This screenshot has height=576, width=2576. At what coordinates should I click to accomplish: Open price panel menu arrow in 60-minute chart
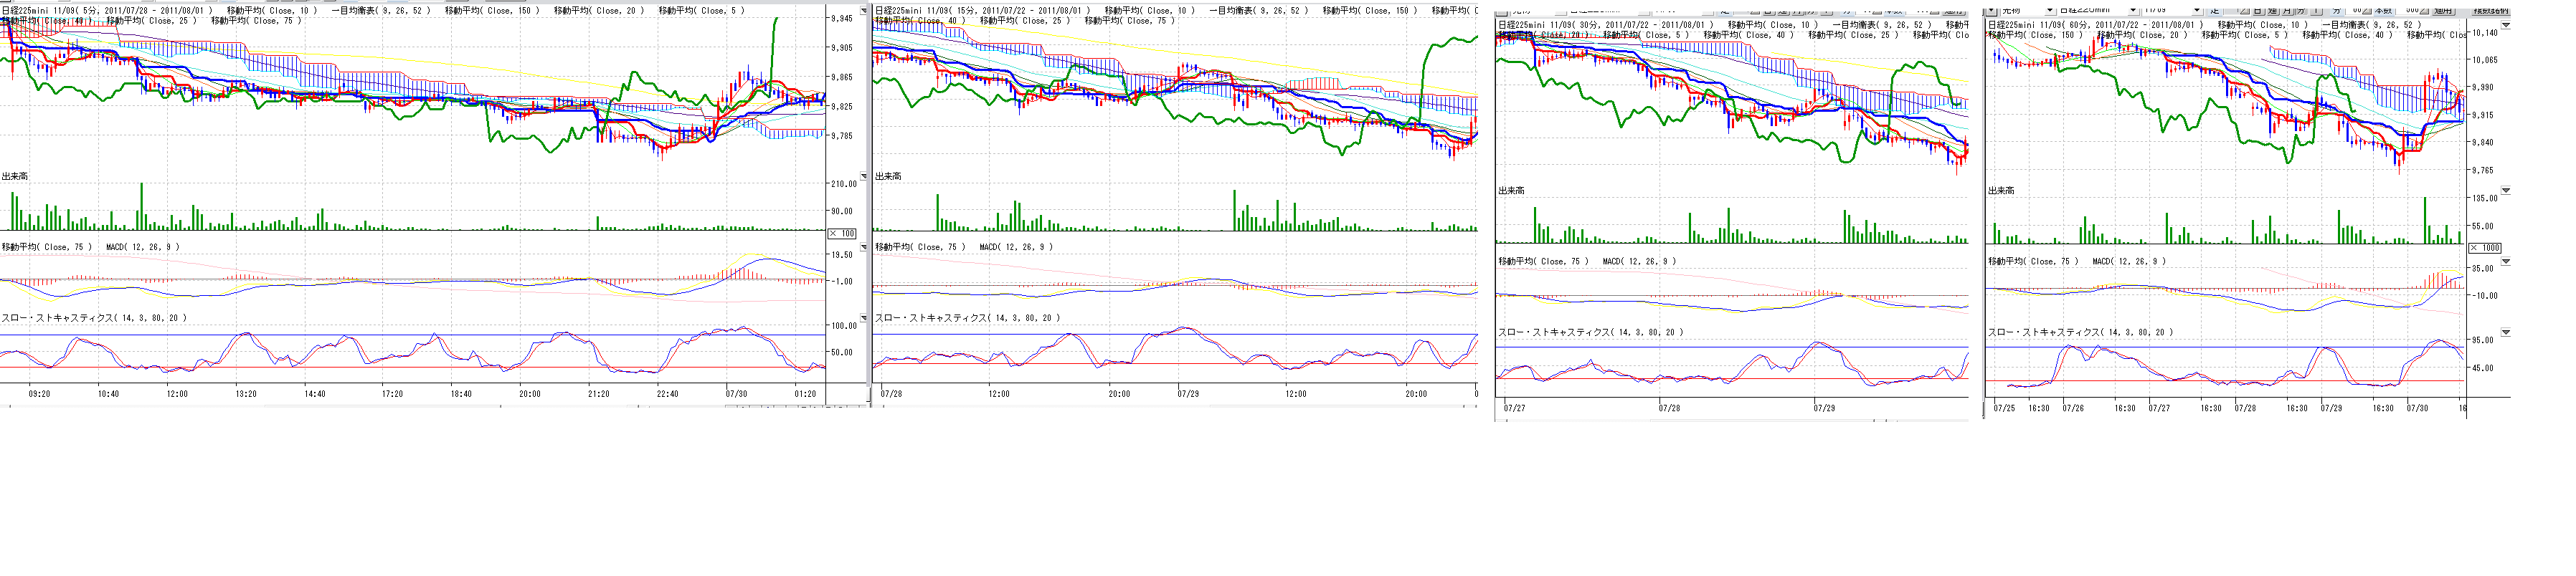2505,25
